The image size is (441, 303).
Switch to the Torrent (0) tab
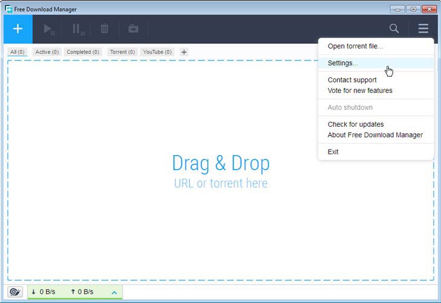click(x=123, y=52)
